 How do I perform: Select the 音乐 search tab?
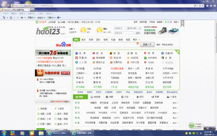84,40
